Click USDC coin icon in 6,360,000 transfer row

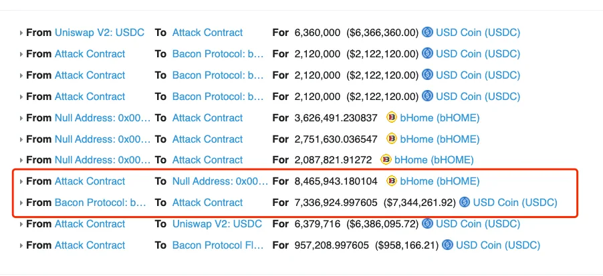tap(428, 32)
